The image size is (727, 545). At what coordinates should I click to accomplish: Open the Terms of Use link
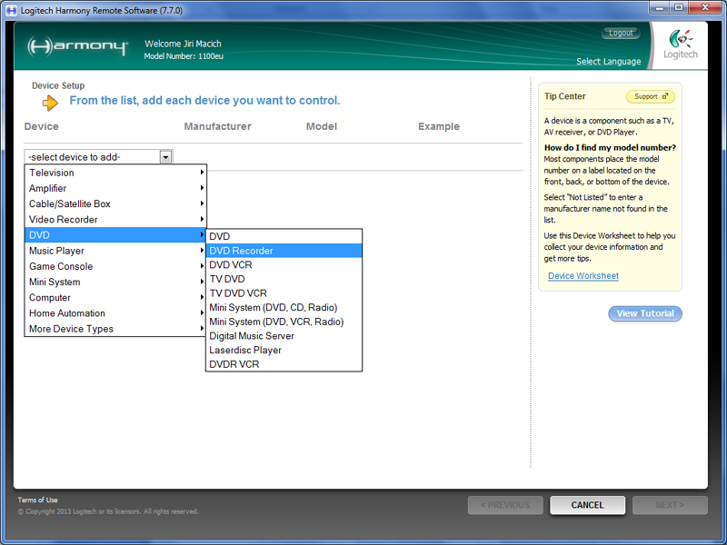click(37, 500)
